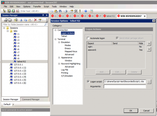Click the key icon in main toolbar
Image resolution: width=157 pixels, height=116 pixels.
coord(80,11)
